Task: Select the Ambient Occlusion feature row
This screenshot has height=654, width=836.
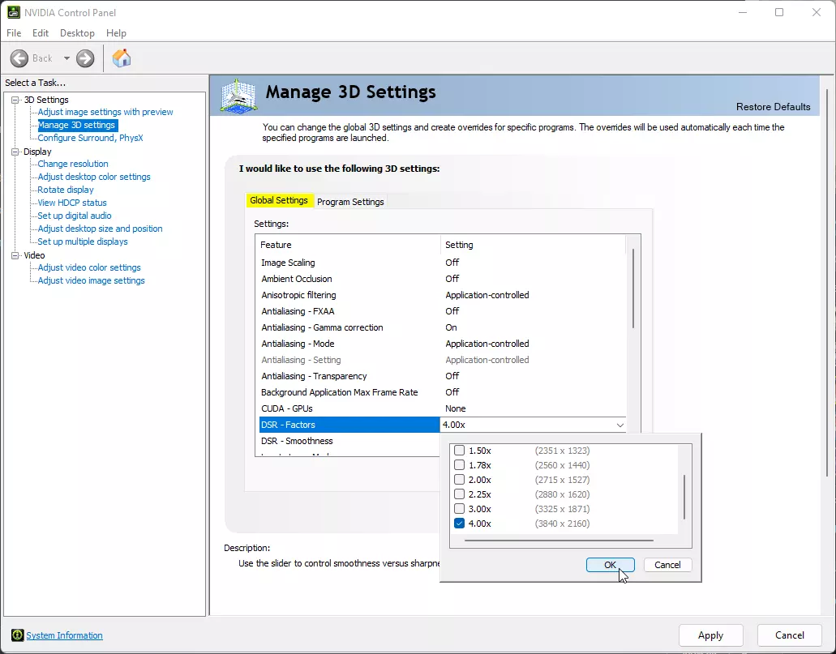Action: click(x=441, y=279)
